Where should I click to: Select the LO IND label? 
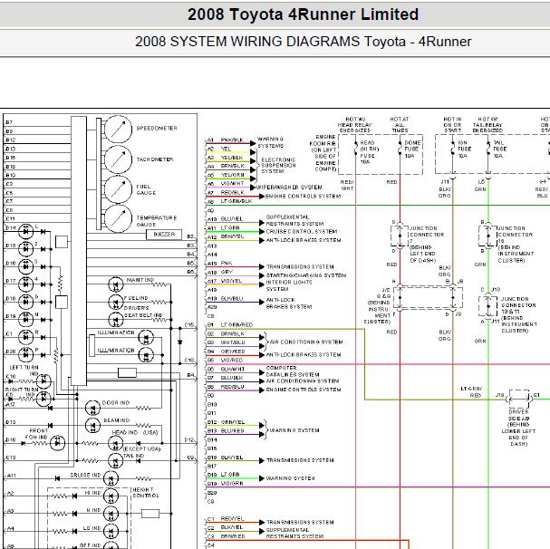point(92,528)
